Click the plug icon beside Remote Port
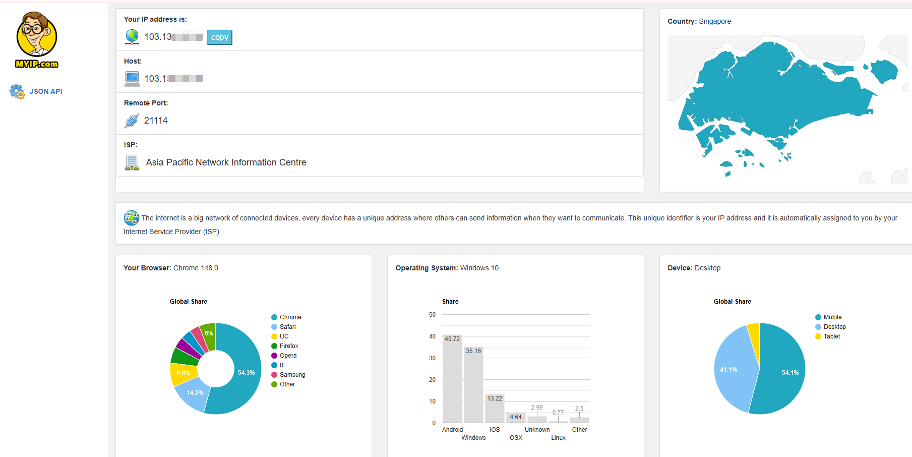Viewport: 912px width, 457px height. (132, 121)
